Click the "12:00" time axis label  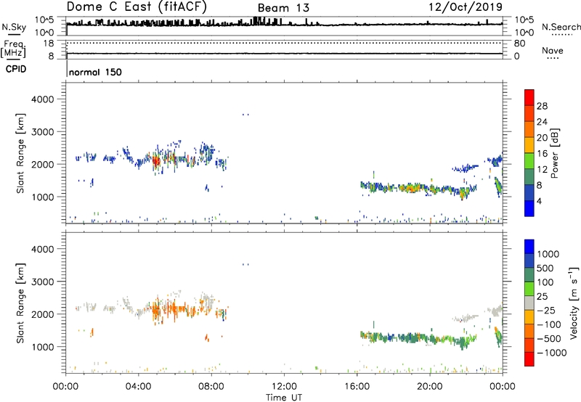click(x=284, y=387)
